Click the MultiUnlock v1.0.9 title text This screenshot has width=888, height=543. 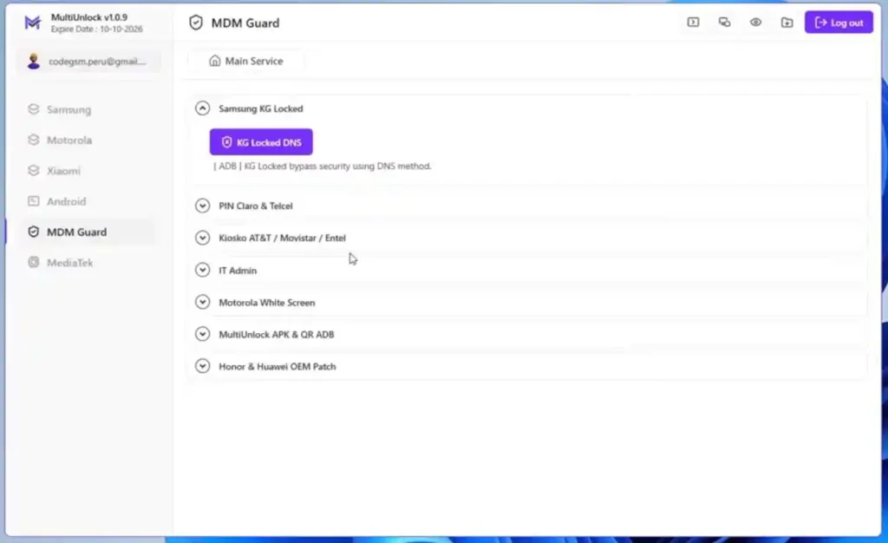pyautogui.click(x=89, y=17)
